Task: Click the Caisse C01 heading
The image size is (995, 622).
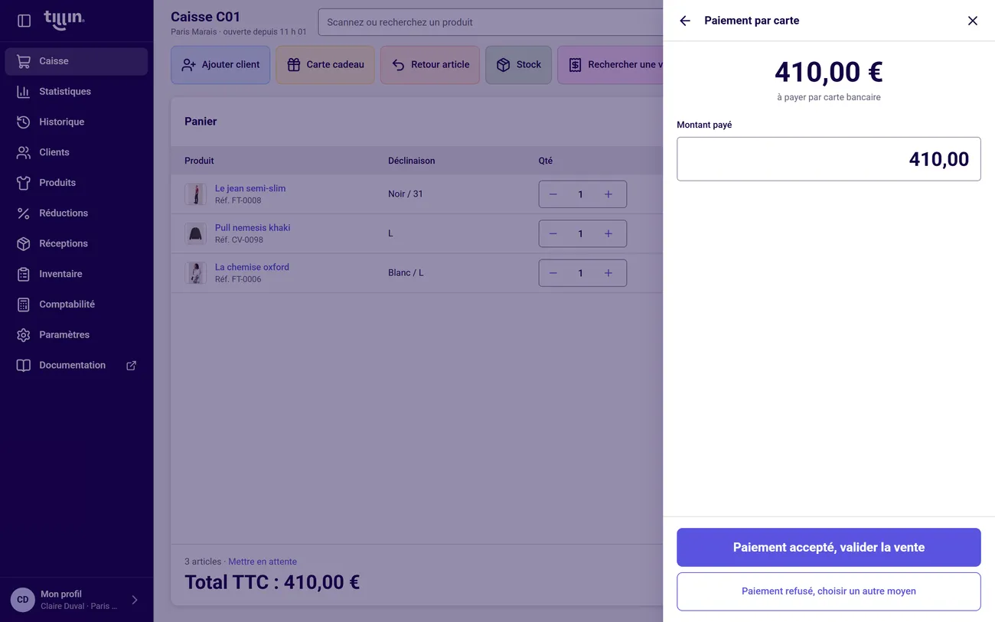Action: 206,17
